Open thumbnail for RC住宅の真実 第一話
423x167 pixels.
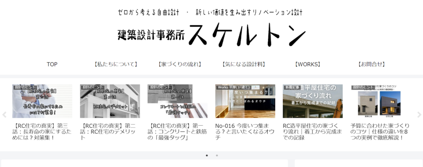(x=178, y=101)
